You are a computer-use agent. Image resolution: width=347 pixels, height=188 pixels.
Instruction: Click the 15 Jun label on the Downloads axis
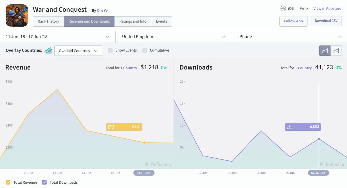point(290,173)
